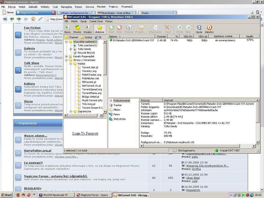The height and width of the screenshot is (198, 264).
Task: Expand the hidden system tray icons chevron
Action: point(231,195)
